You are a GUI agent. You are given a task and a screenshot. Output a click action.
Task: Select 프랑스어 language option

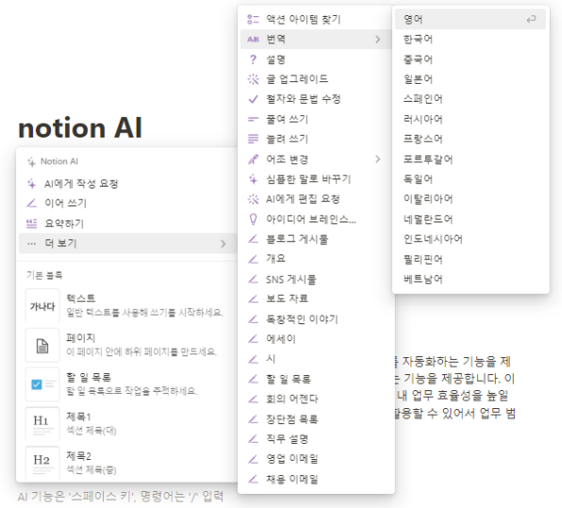(471, 139)
